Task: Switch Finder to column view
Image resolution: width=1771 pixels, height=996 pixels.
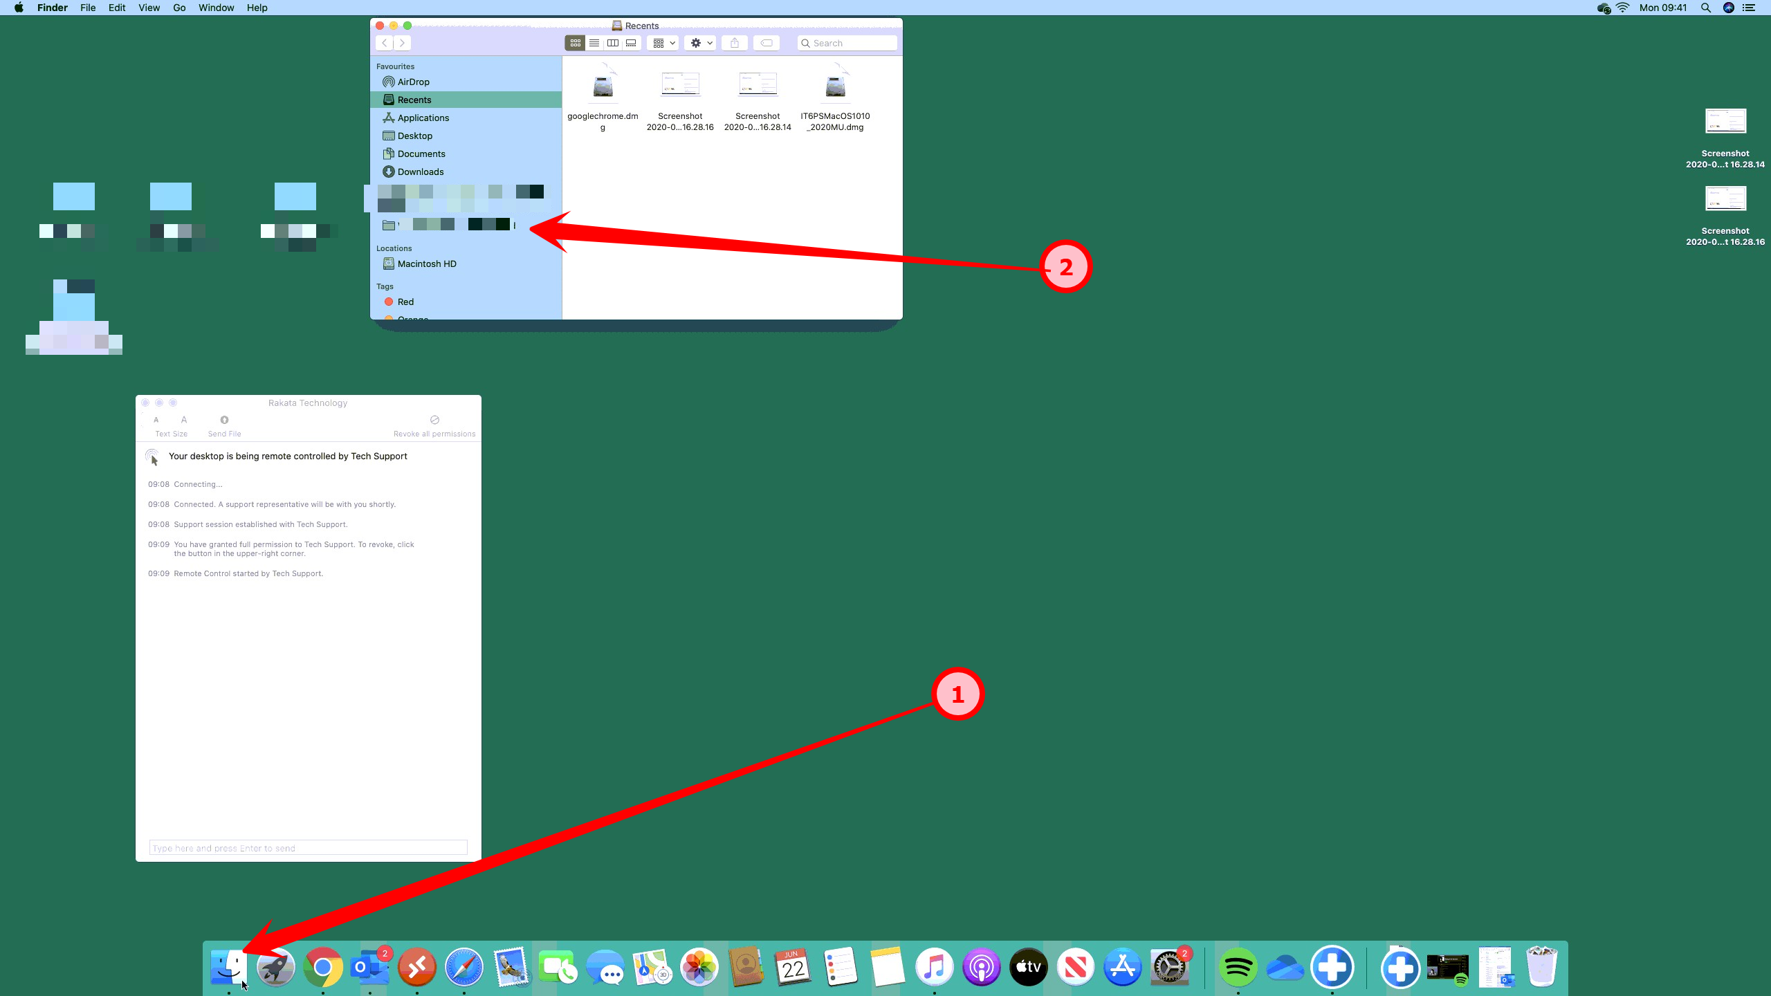Action: click(x=613, y=43)
